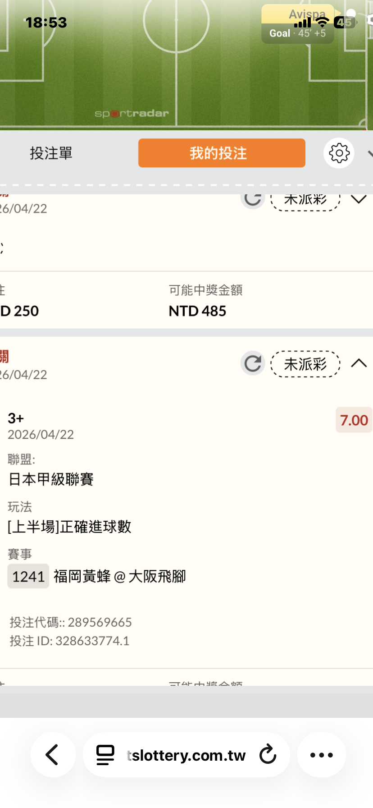Tap the tslottery.com.tw address field
The height and width of the screenshot is (808, 373).
point(186,755)
